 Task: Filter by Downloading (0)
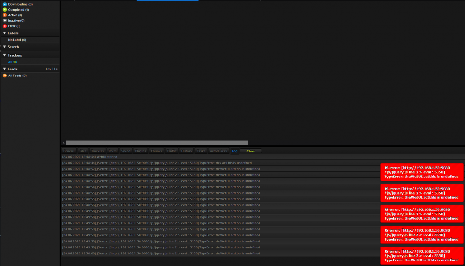point(20,4)
